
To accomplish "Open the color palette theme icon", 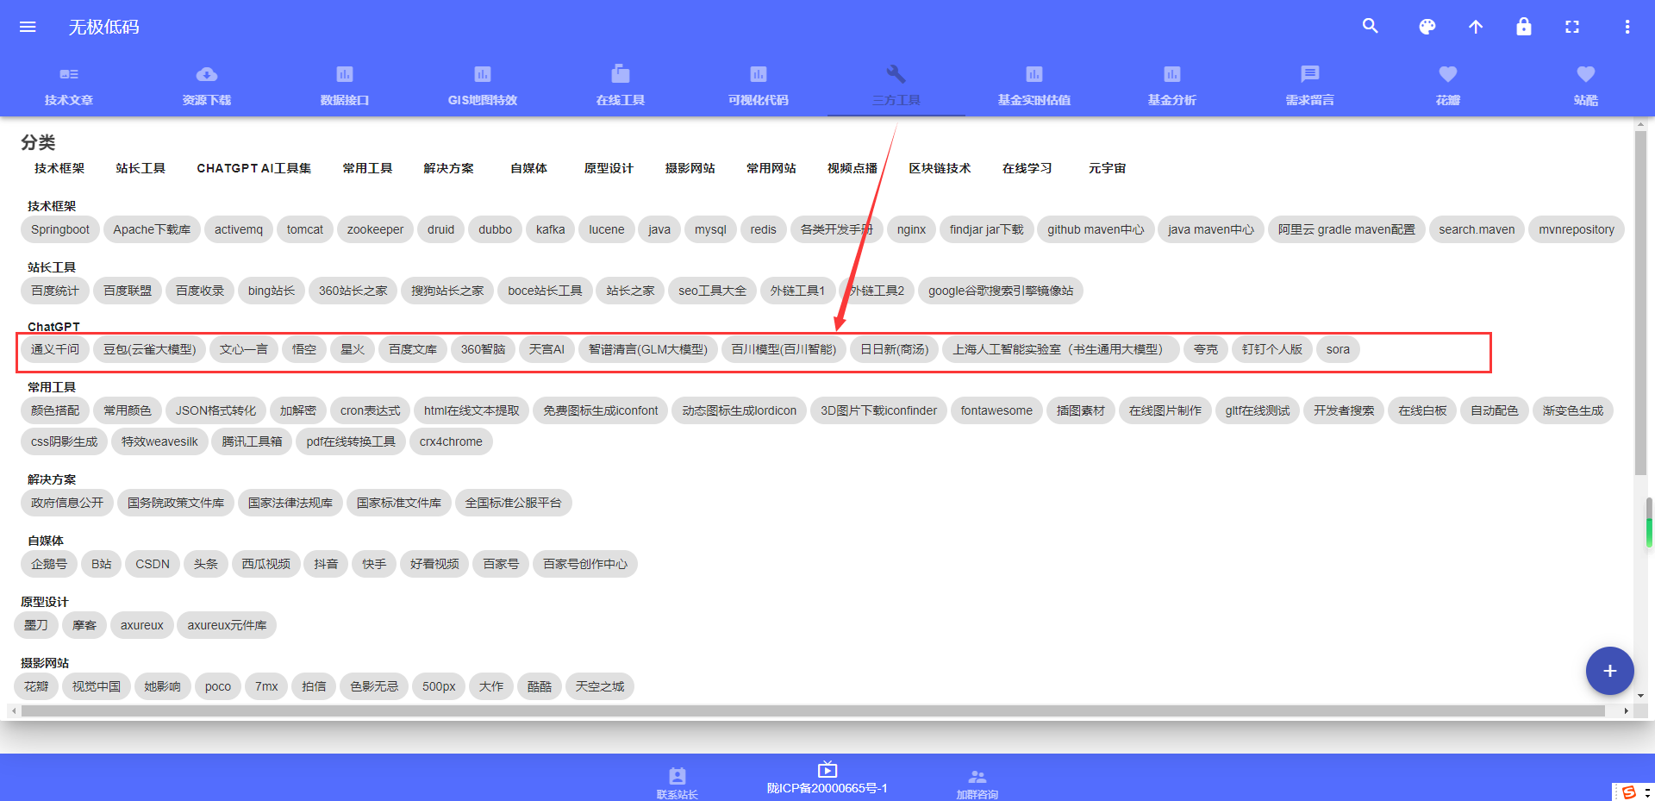I will coord(1427,27).
